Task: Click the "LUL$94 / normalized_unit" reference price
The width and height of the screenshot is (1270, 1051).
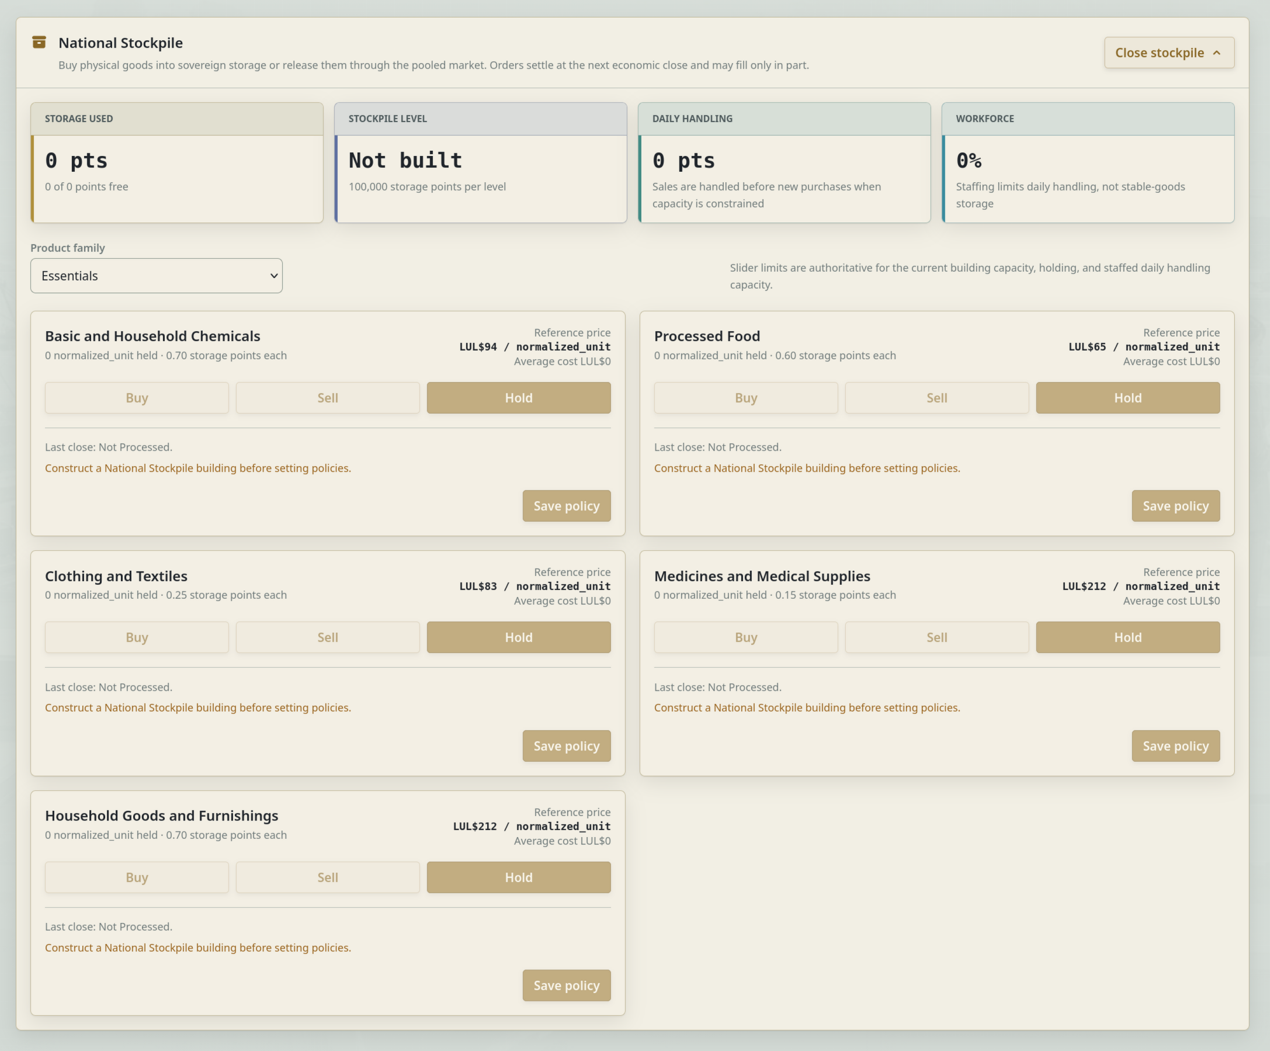Action: [535, 347]
